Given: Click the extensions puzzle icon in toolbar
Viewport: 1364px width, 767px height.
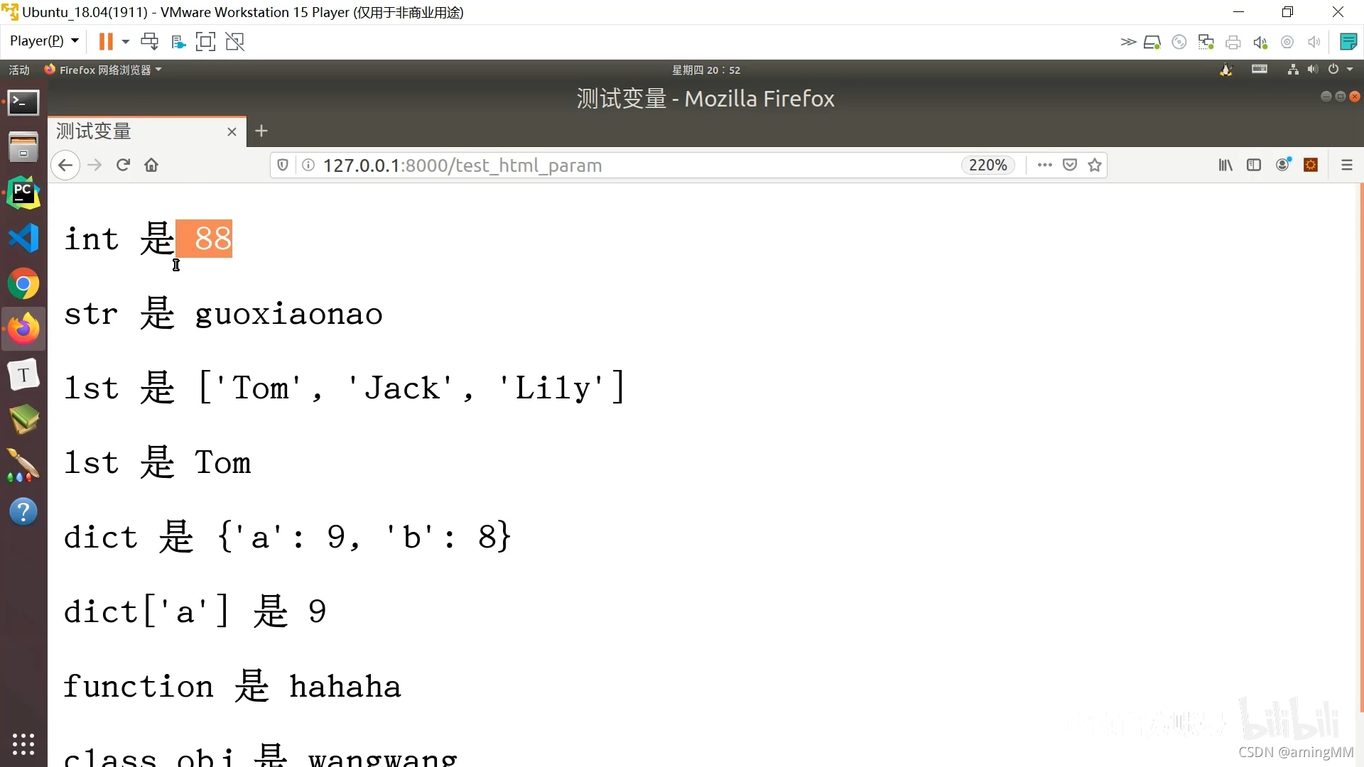Looking at the screenshot, I should [1311, 165].
